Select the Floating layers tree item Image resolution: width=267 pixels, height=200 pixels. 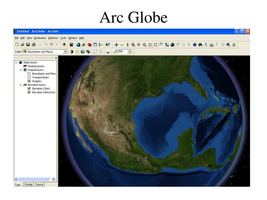pos(36,66)
